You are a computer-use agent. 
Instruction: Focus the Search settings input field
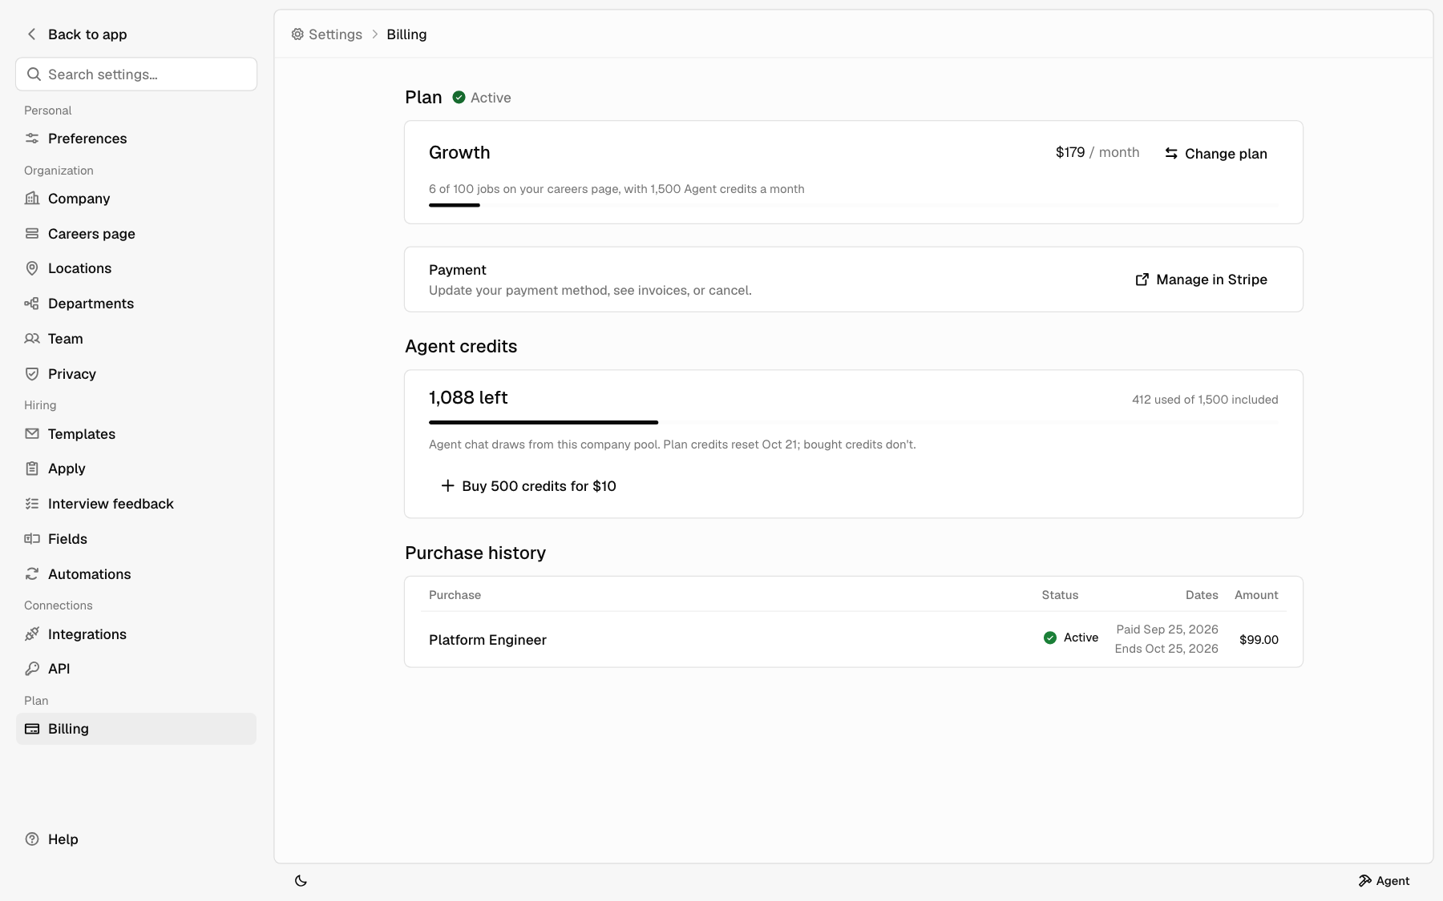[136, 74]
